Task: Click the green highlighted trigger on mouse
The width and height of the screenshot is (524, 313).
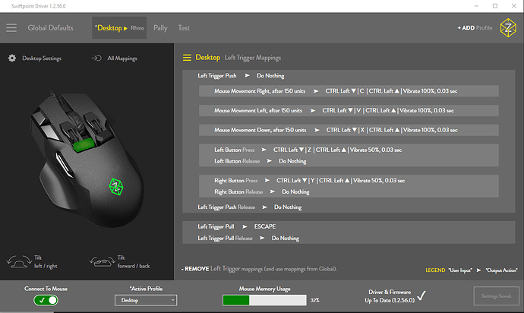Action: (x=84, y=145)
